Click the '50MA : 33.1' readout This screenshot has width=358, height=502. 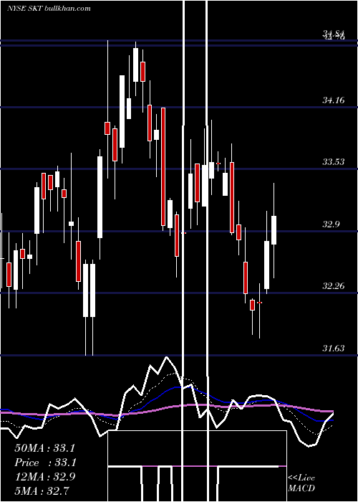[x=44, y=448]
